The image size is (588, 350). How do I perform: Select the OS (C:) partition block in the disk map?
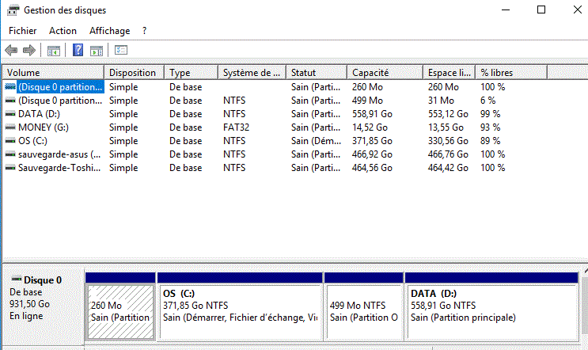tap(240, 311)
